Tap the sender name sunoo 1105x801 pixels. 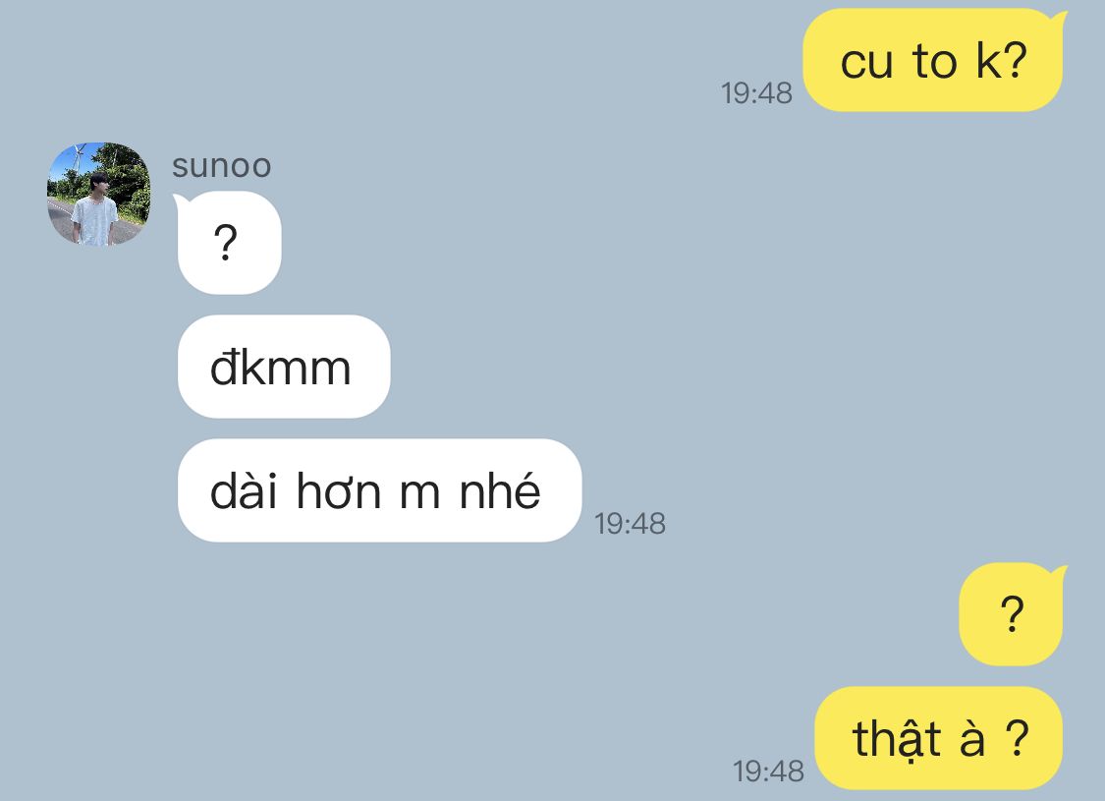pos(221,166)
